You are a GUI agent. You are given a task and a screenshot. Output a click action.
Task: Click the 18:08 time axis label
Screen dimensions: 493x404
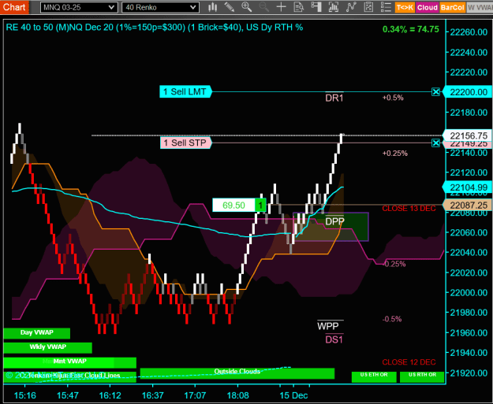point(237,395)
